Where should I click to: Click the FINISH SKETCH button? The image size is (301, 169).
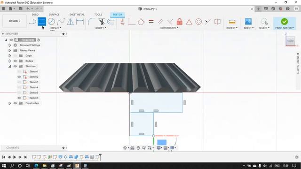tap(284, 23)
